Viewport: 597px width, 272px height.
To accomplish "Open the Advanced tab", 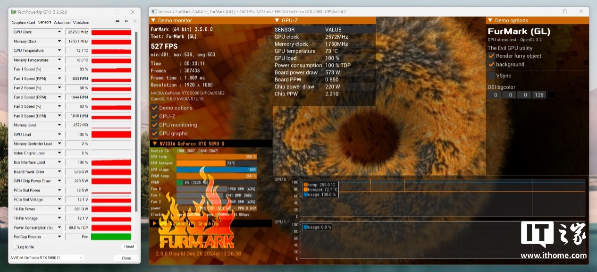I will (x=62, y=22).
